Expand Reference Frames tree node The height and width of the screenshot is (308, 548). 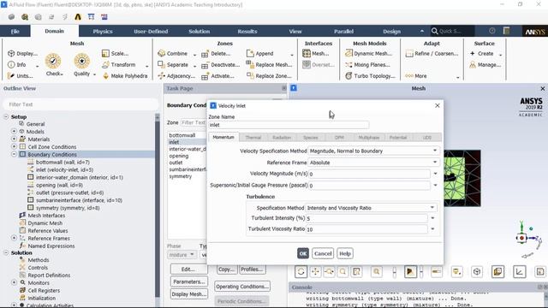click(x=14, y=238)
